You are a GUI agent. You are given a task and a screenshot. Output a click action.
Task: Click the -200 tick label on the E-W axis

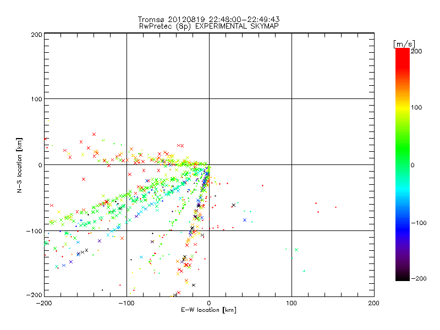pyautogui.click(x=44, y=303)
